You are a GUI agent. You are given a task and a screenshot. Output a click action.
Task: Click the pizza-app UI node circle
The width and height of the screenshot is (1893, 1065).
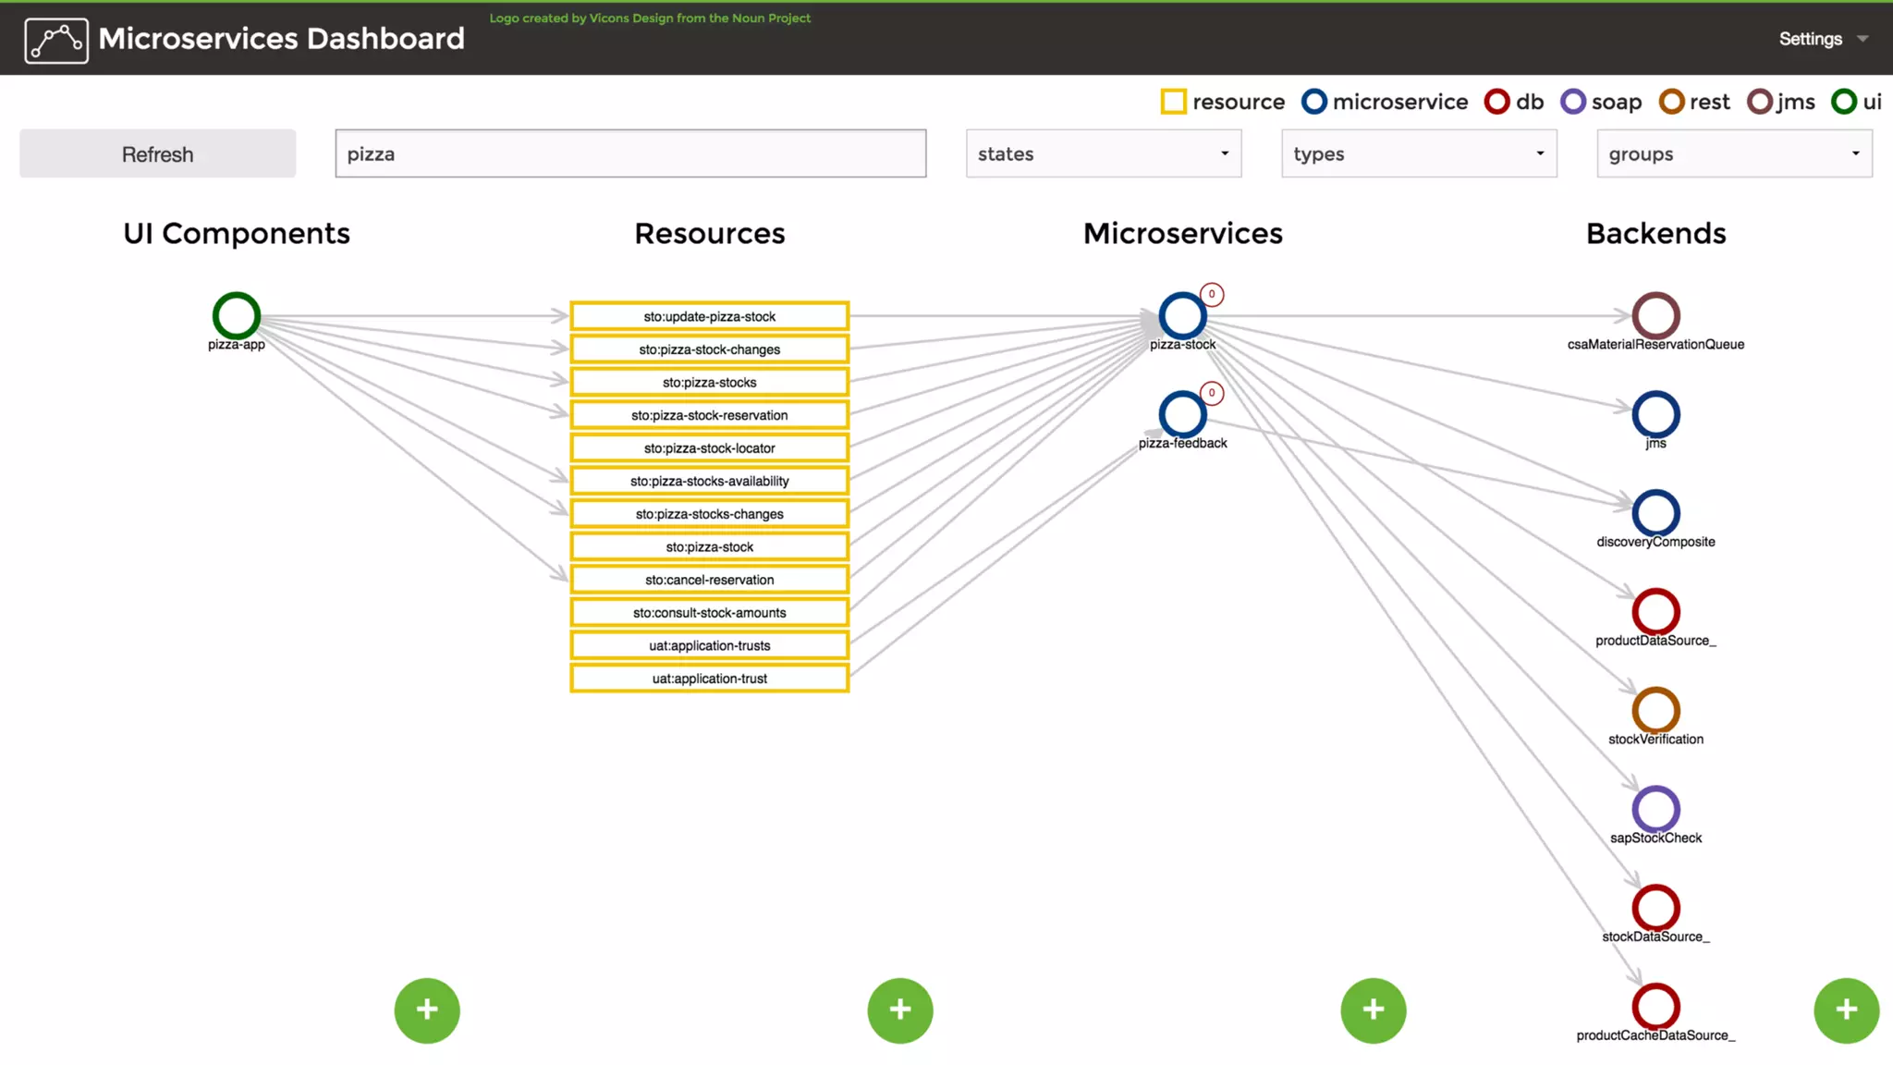coord(237,316)
